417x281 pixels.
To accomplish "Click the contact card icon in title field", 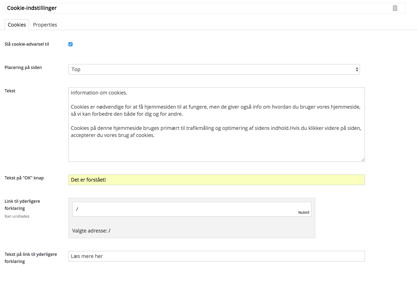I will [x=395, y=8].
